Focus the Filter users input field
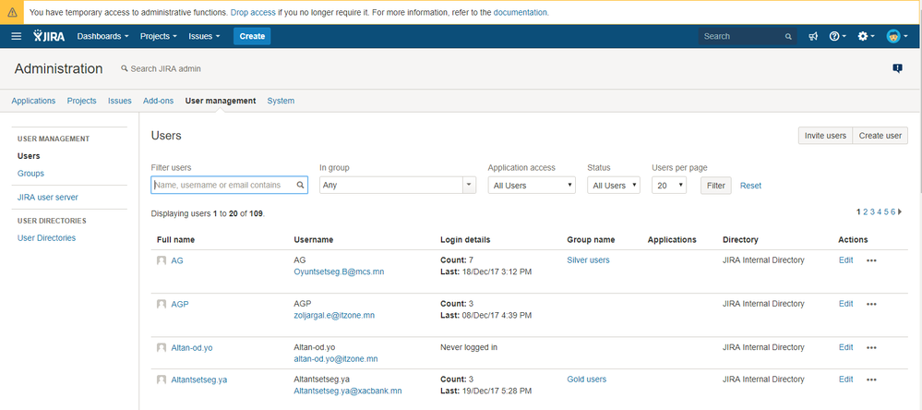Screen dimensions: 922x410 (x=229, y=185)
